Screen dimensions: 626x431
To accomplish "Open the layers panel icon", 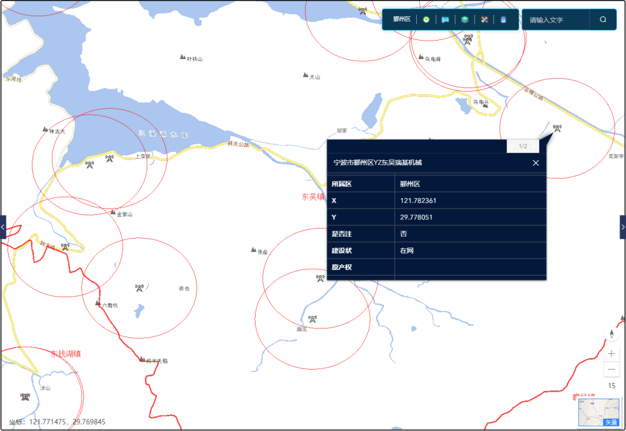I will [464, 20].
